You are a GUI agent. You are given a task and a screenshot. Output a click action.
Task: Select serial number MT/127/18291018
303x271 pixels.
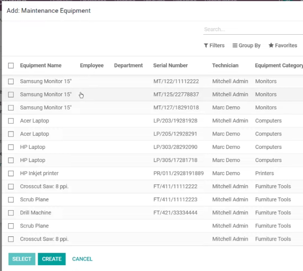point(176,107)
